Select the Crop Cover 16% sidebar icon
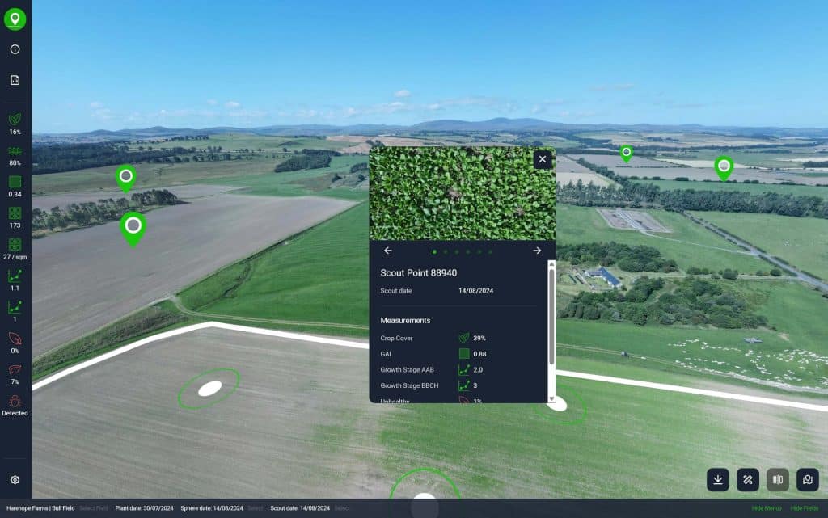Image resolution: width=828 pixels, height=518 pixels. (x=14, y=117)
